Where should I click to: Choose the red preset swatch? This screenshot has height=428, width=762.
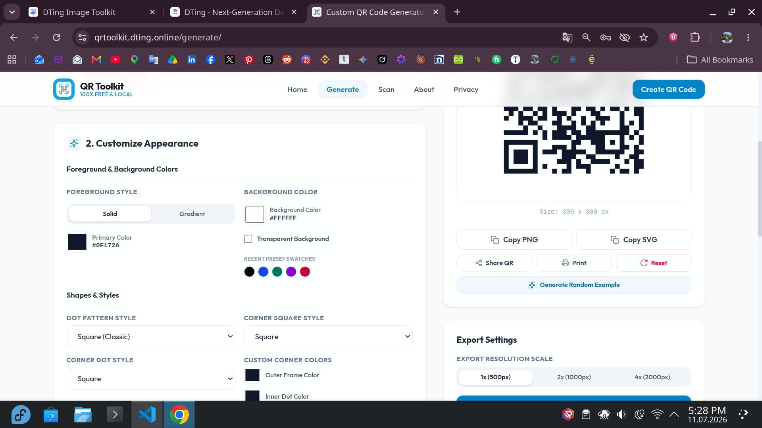[305, 271]
